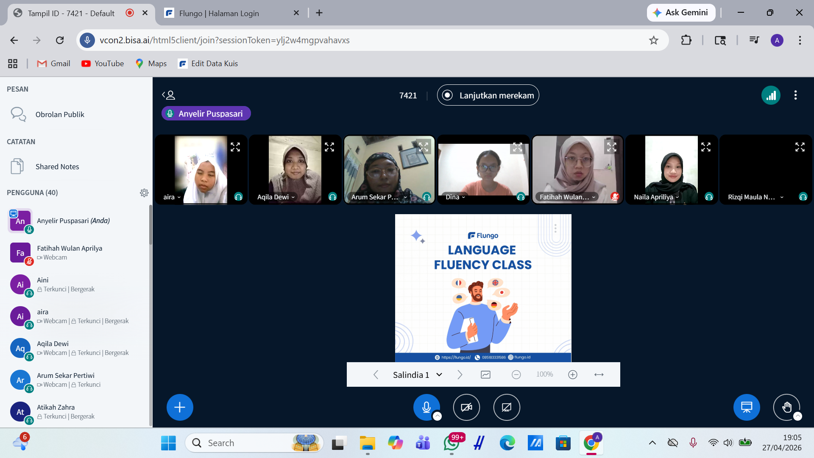This screenshot has width=814, height=458.
Task: Open presentation options dots on the slide
Action: pos(555,229)
